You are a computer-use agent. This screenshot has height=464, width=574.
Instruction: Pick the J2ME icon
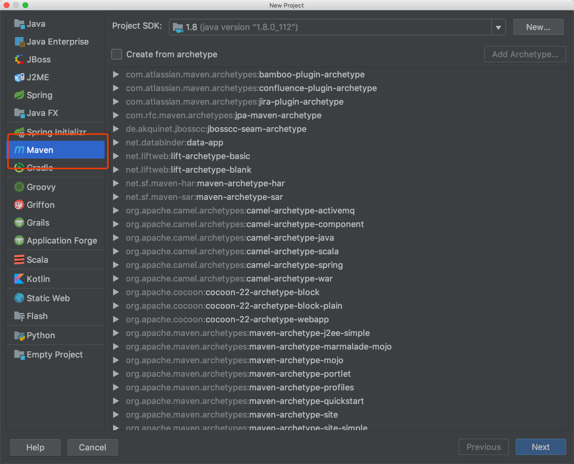pos(19,77)
